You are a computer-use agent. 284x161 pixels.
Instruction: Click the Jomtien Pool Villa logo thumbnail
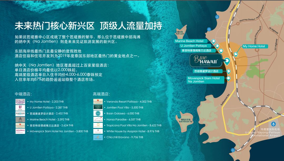(x=98, y=108)
